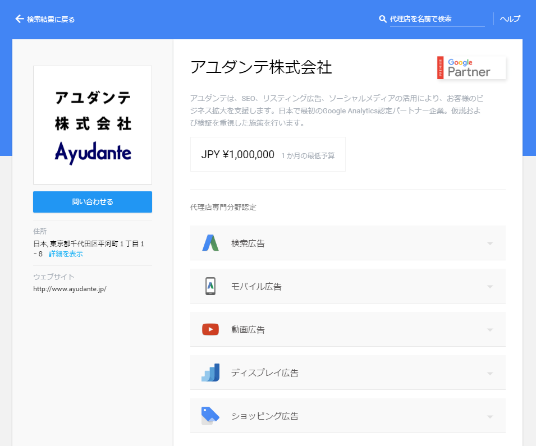Click the JPY ¥1,000,000 budget amount
Viewport: 536px width, 446px height.
tap(237, 154)
